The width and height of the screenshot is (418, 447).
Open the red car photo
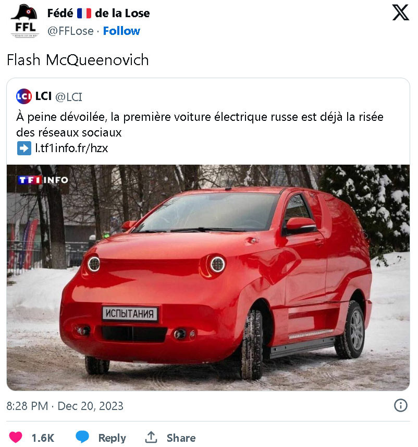pyautogui.click(x=208, y=277)
